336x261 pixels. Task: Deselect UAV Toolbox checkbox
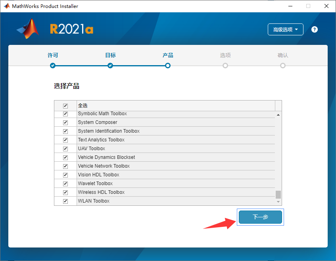(65, 149)
